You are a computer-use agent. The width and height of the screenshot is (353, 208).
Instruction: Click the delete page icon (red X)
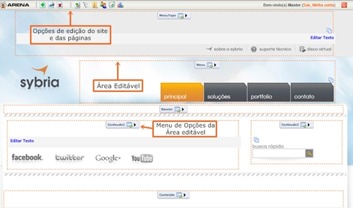[x=60, y=5]
